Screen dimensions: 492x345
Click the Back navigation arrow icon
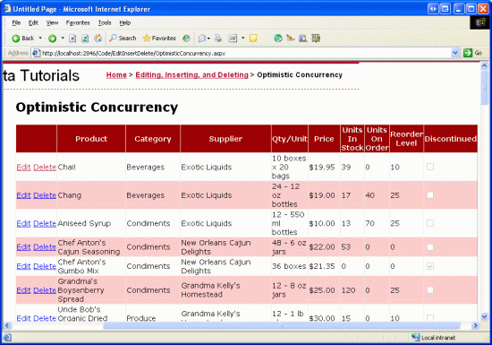(x=16, y=39)
